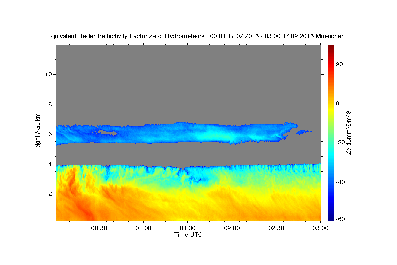Image resolution: width=397 pixels, height=265 pixels.
Task: Click the '02:30' time tick label
Action: (x=276, y=228)
